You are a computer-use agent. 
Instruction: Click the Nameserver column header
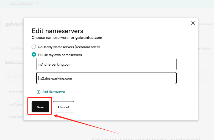[16, 92]
